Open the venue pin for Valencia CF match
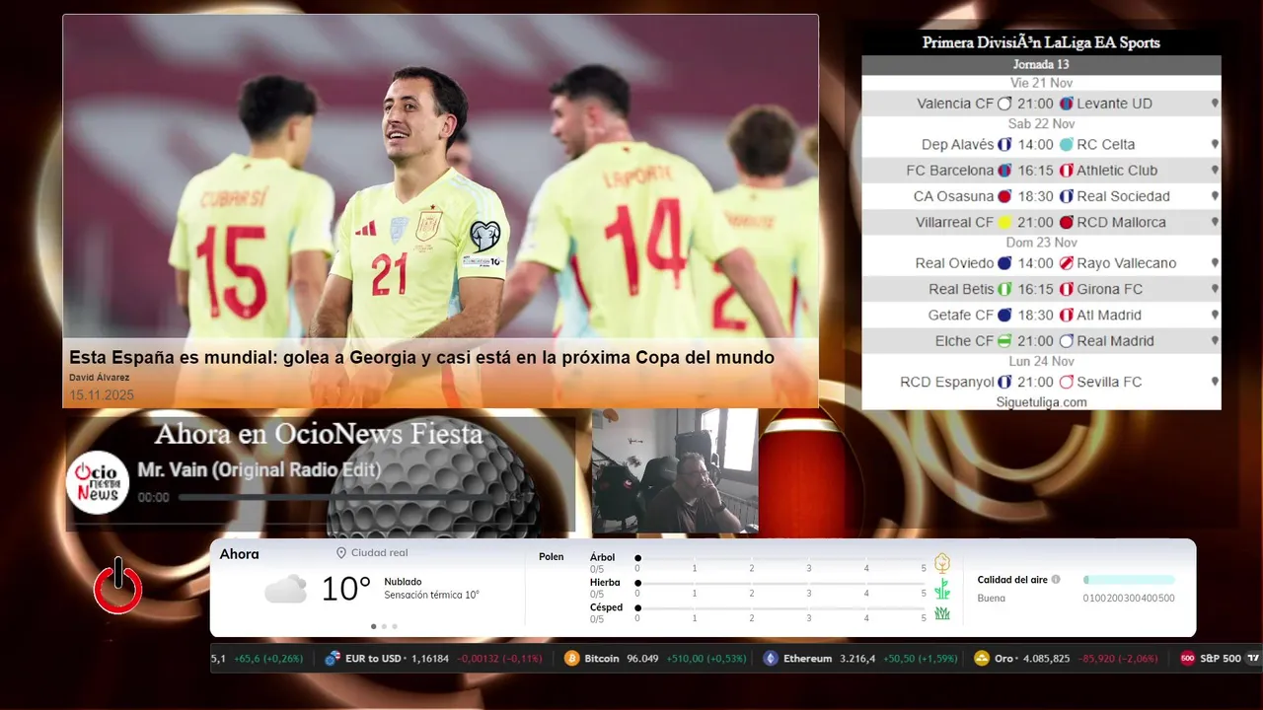This screenshot has height=710, width=1263. pyautogui.click(x=1215, y=104)
